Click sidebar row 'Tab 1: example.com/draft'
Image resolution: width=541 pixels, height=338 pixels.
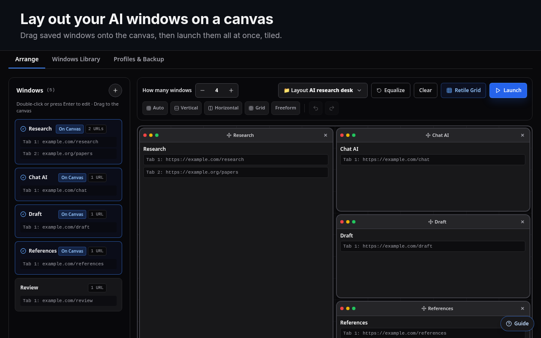(68, 227)
